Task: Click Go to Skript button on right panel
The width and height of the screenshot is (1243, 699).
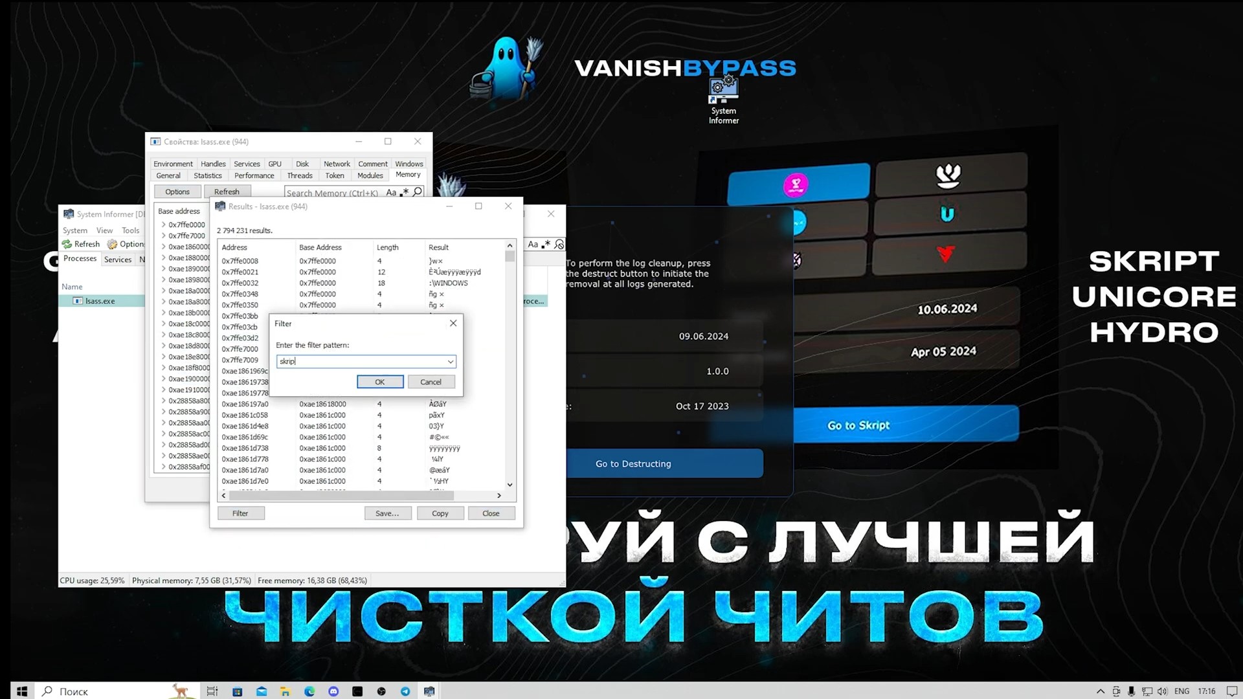Action: (857, 425)
